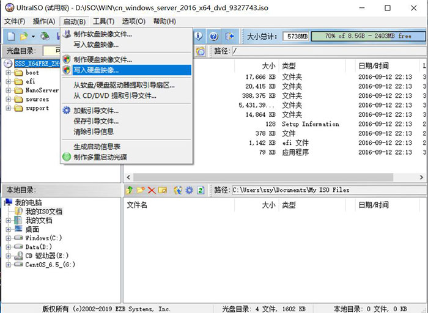Screen dimensions: 428x313
Task: Open the 工具(T) menu
Action: coord(103,21)
